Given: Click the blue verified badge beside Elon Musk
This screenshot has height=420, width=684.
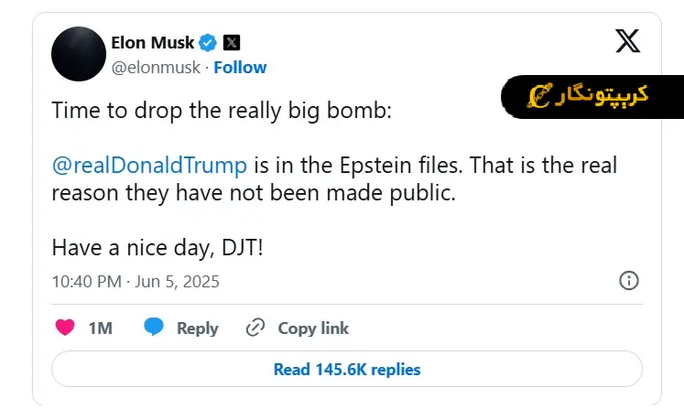Looking at the screenshot, I should (x=209, y=43).
